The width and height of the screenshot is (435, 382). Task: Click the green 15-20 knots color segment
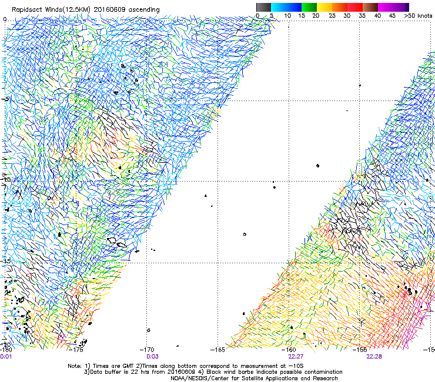pyautogui.click(x=309, y=7)
